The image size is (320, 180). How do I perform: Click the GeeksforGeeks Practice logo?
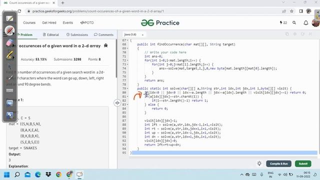click(x=160, y=23)
